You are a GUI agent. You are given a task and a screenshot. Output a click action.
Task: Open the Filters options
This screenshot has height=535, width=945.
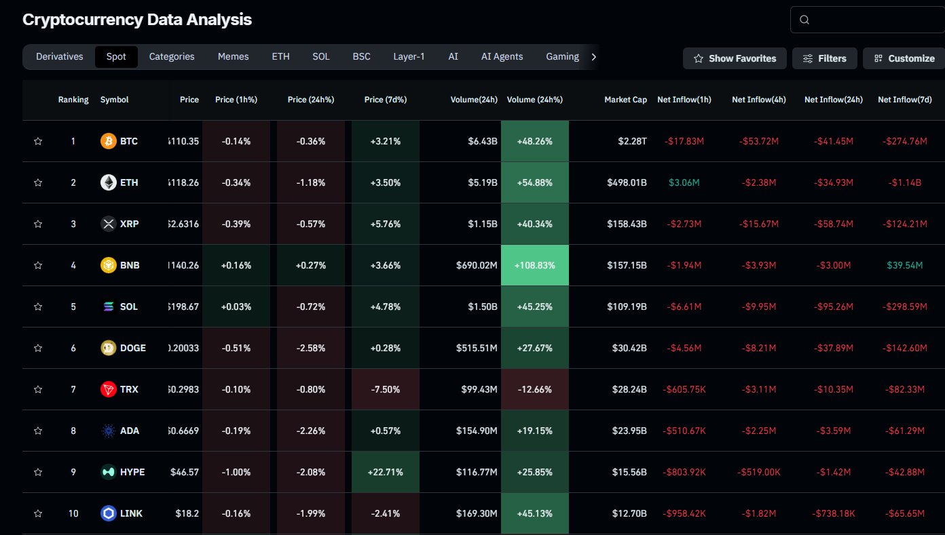click(x=824, y=58)
